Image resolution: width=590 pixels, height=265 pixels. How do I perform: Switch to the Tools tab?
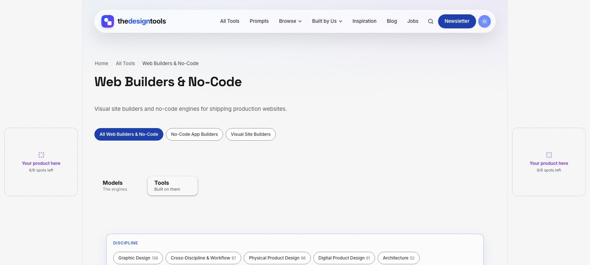point(173,185)
